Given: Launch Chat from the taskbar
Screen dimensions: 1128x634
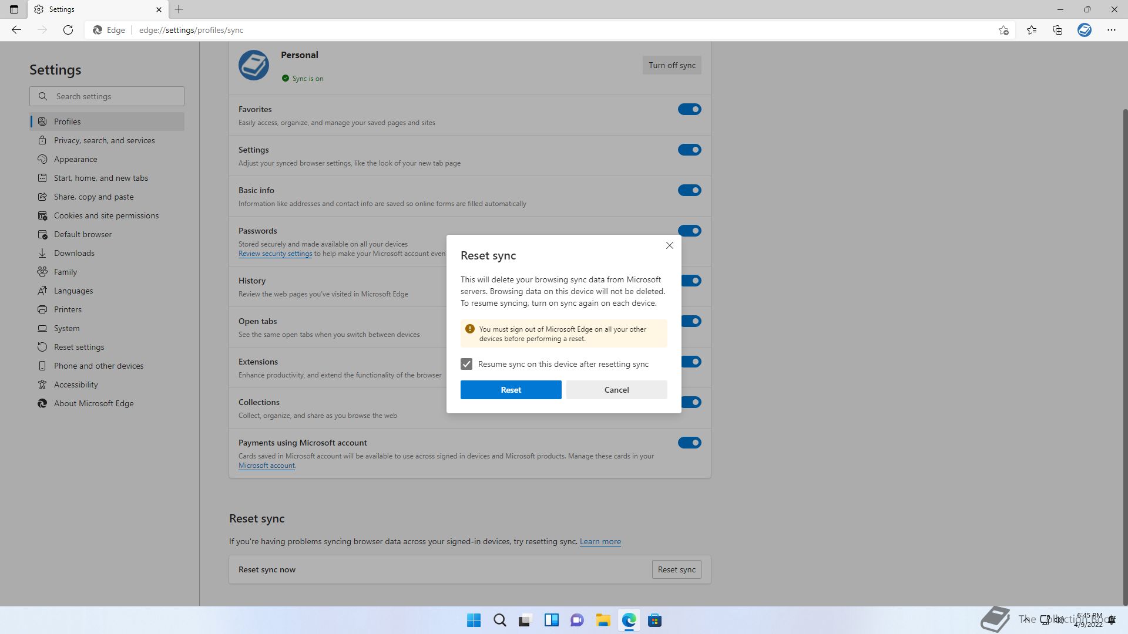Looking at the screenshot, I should (577, 620).
